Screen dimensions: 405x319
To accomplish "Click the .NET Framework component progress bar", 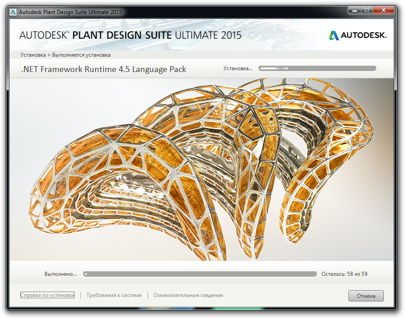I will click(x=317, y=68).
